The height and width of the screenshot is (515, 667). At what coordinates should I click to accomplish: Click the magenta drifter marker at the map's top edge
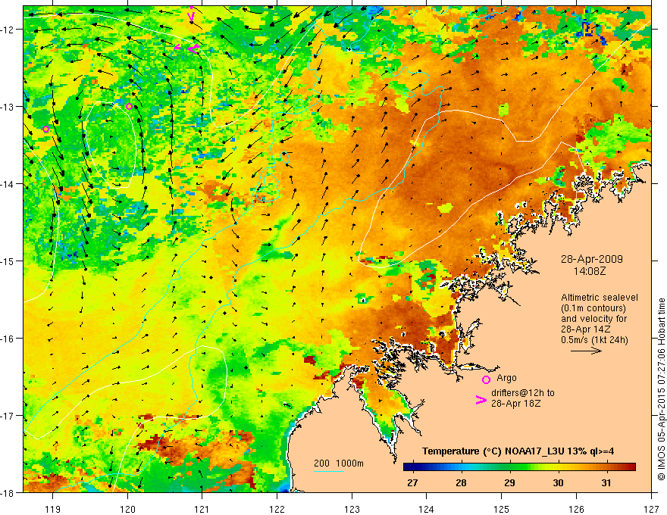[191, 15]
